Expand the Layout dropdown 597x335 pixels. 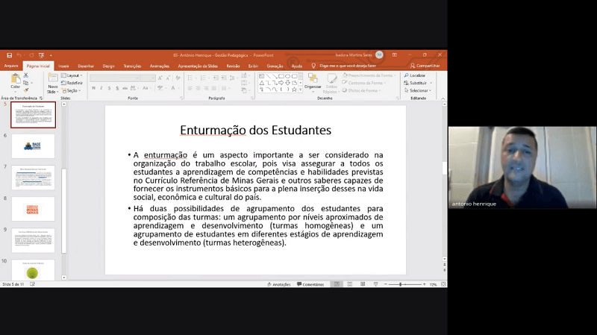[73, 75]
